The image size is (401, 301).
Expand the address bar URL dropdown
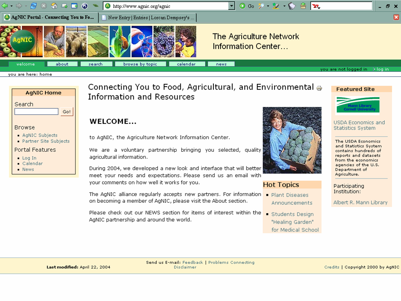231,6
